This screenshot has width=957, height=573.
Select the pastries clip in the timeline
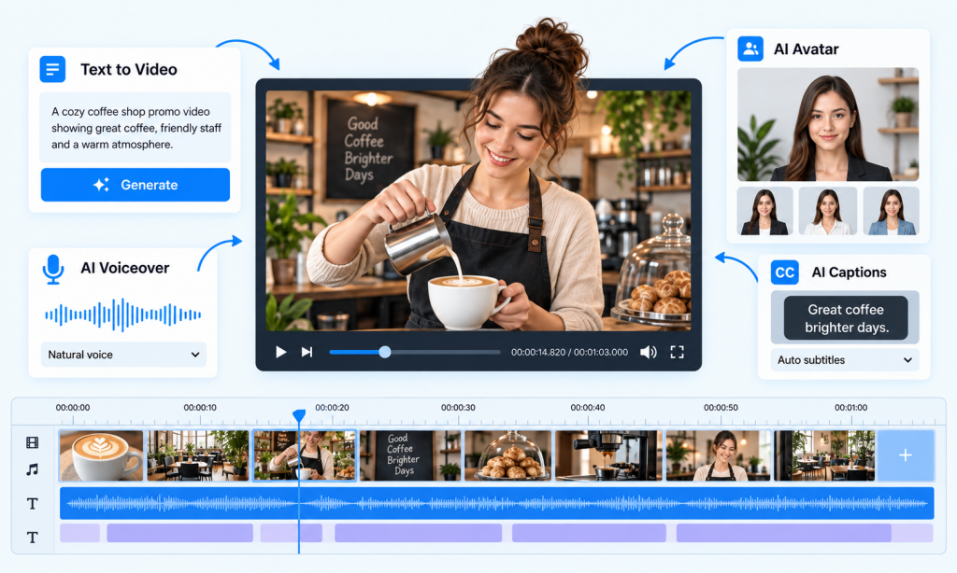(507, 455)
